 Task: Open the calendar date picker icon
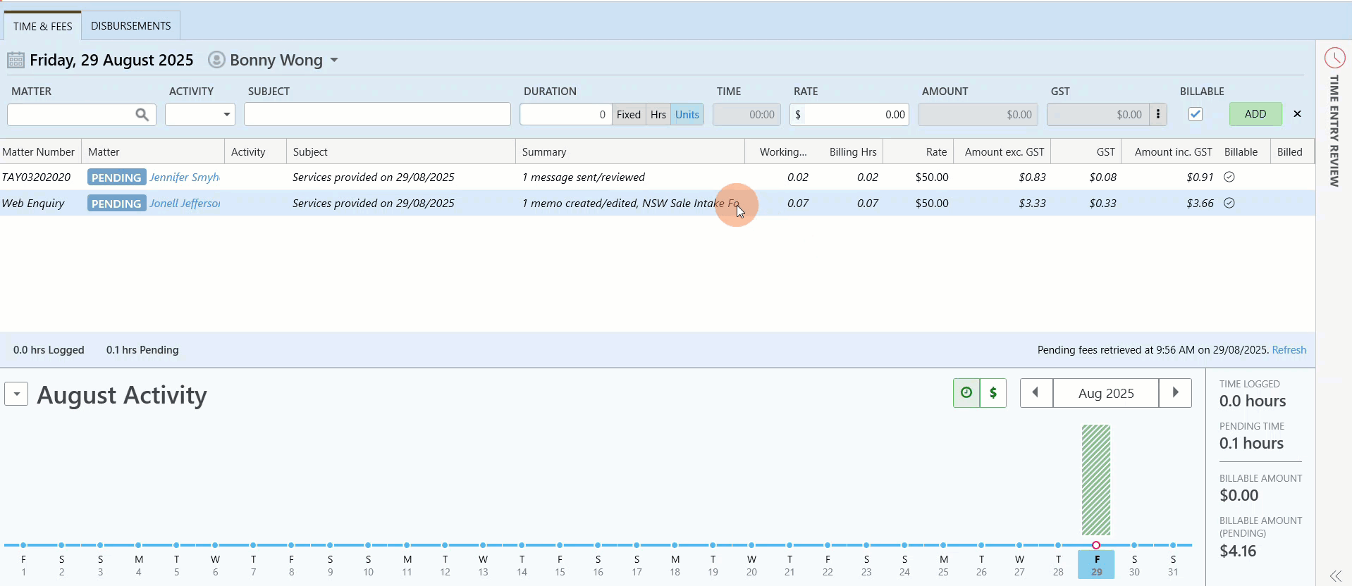coord(16,60)
